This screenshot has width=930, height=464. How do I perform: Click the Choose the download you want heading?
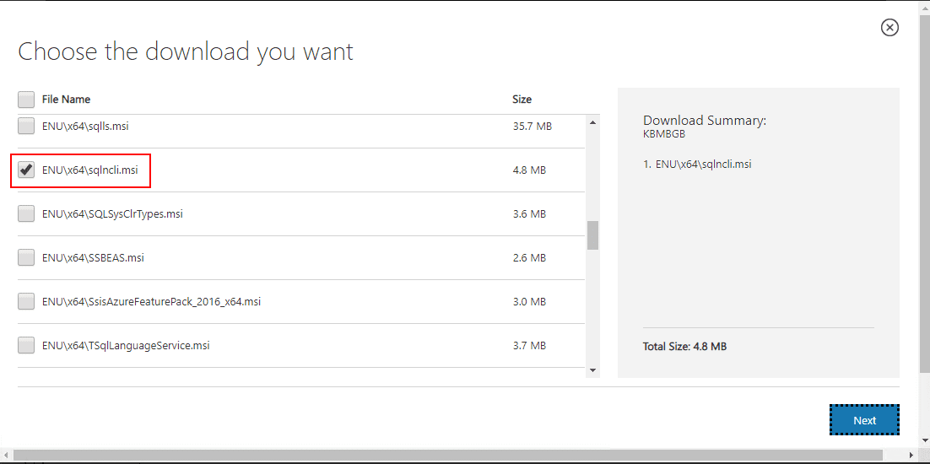coord(186,52)
